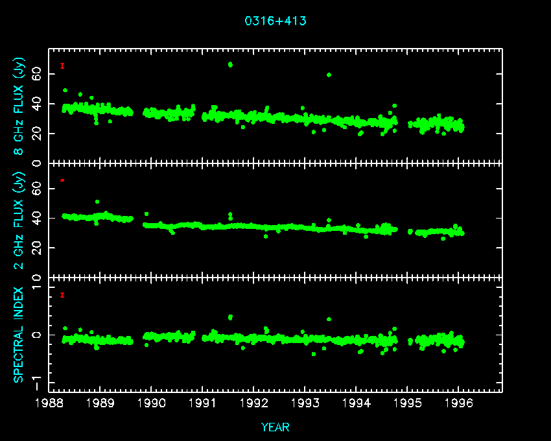Click the 2 GHz outlier point near 1989
Screen dimensions: 551x441
[x=97, y=202]
